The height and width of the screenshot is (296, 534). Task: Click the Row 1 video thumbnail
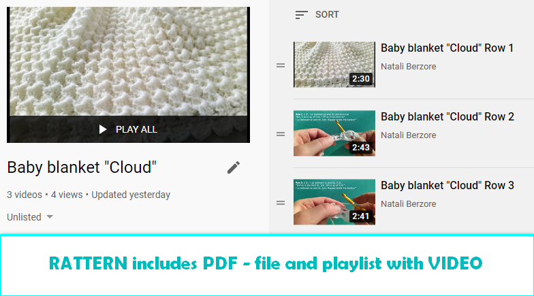pyautogui.click(x=334, y=65)
